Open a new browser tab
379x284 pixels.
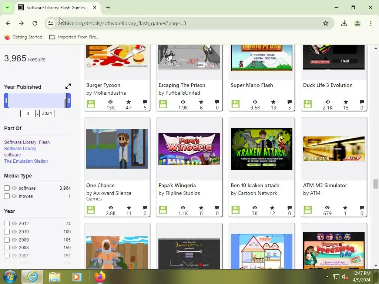coord(108,7)
